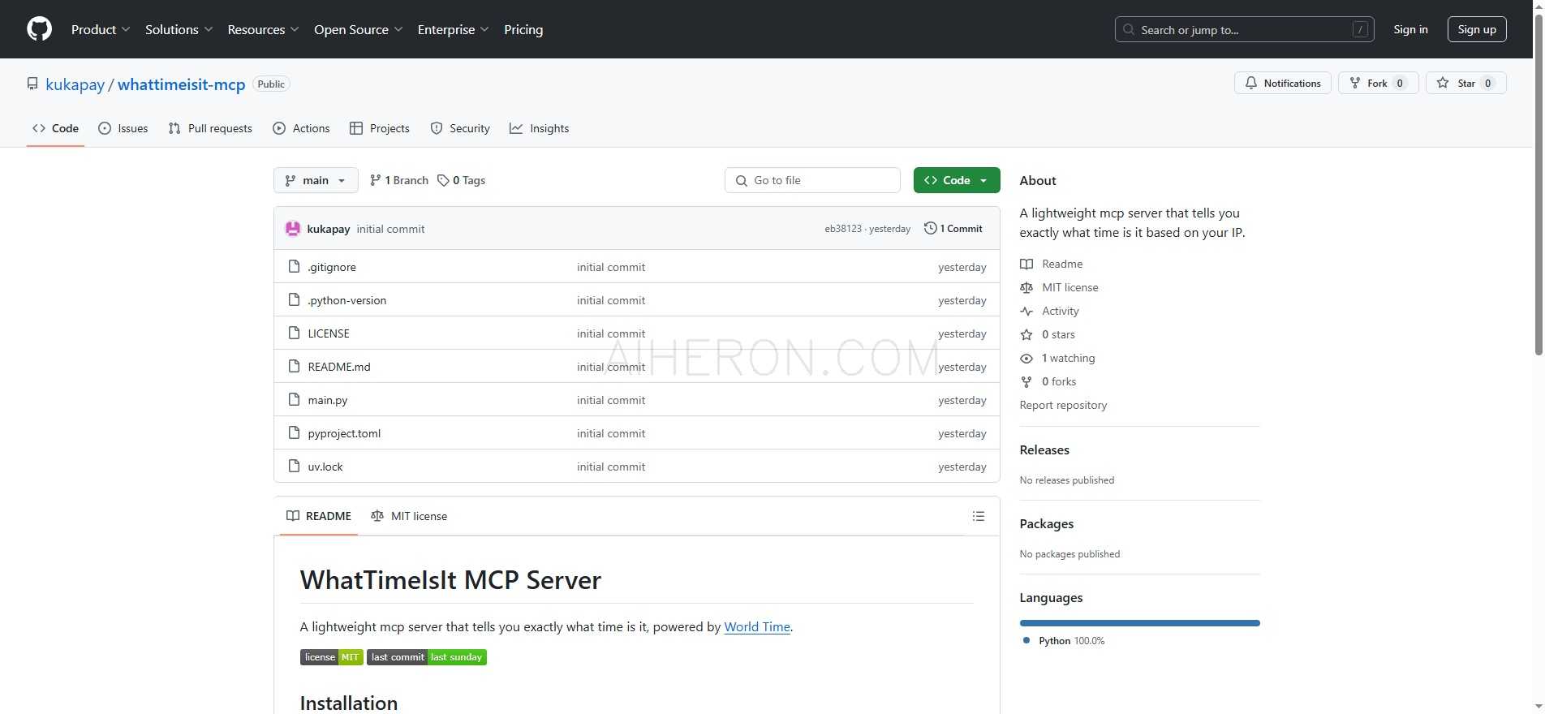Click the repository icon before kukapay

(32, 84)
